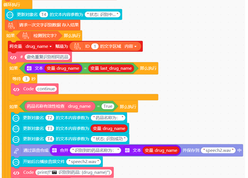Click the AI cat icon in 检测到文字 condition
The image size is (248, 178).
point(24,35)
